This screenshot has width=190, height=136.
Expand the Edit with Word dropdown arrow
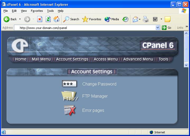161,19
